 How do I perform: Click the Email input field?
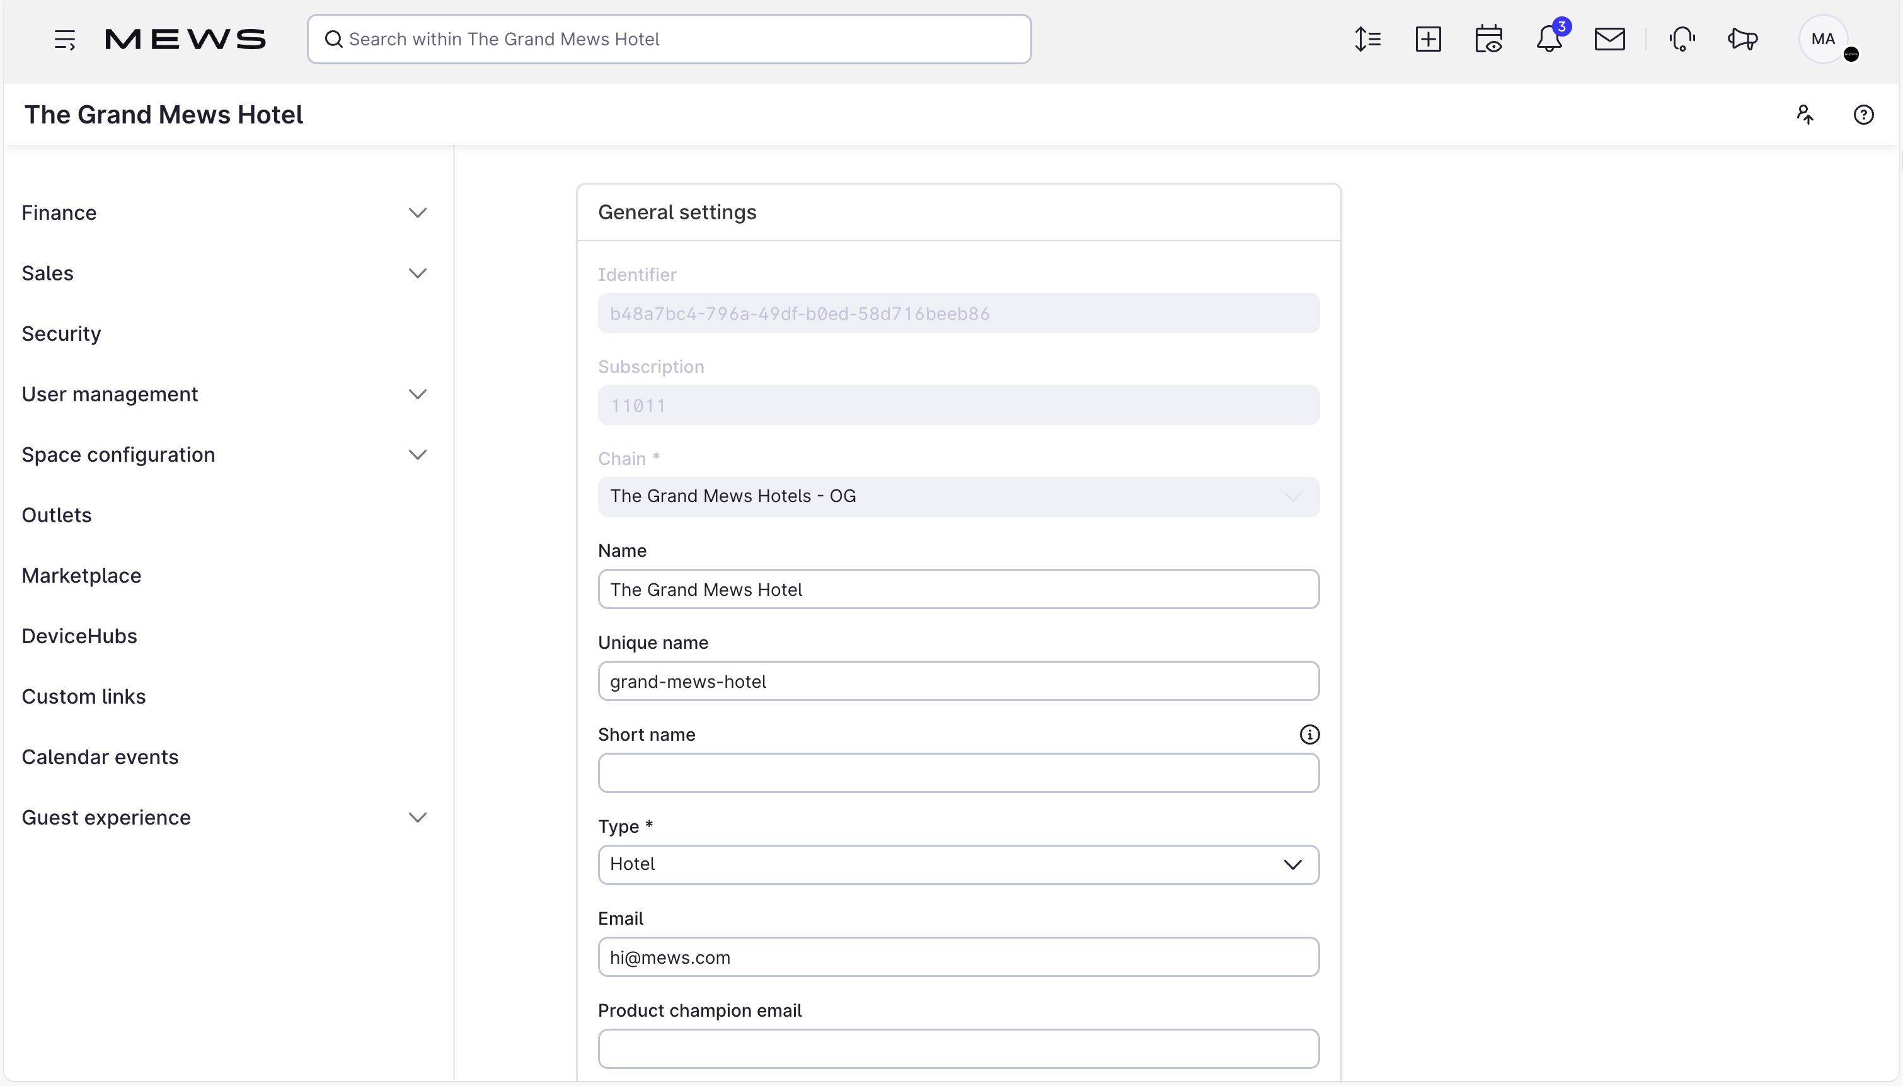tap(958, 957)
